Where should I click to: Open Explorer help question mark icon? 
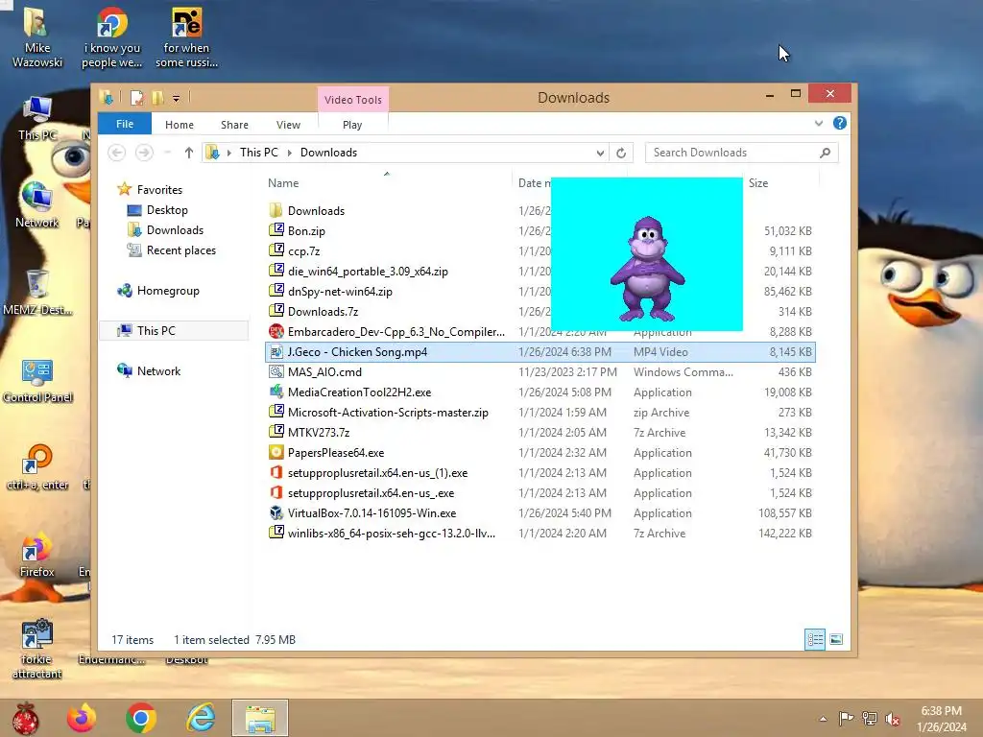tap(840, 123)
